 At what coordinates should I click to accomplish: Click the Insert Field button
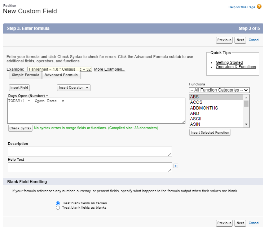[x=19, y=88]
